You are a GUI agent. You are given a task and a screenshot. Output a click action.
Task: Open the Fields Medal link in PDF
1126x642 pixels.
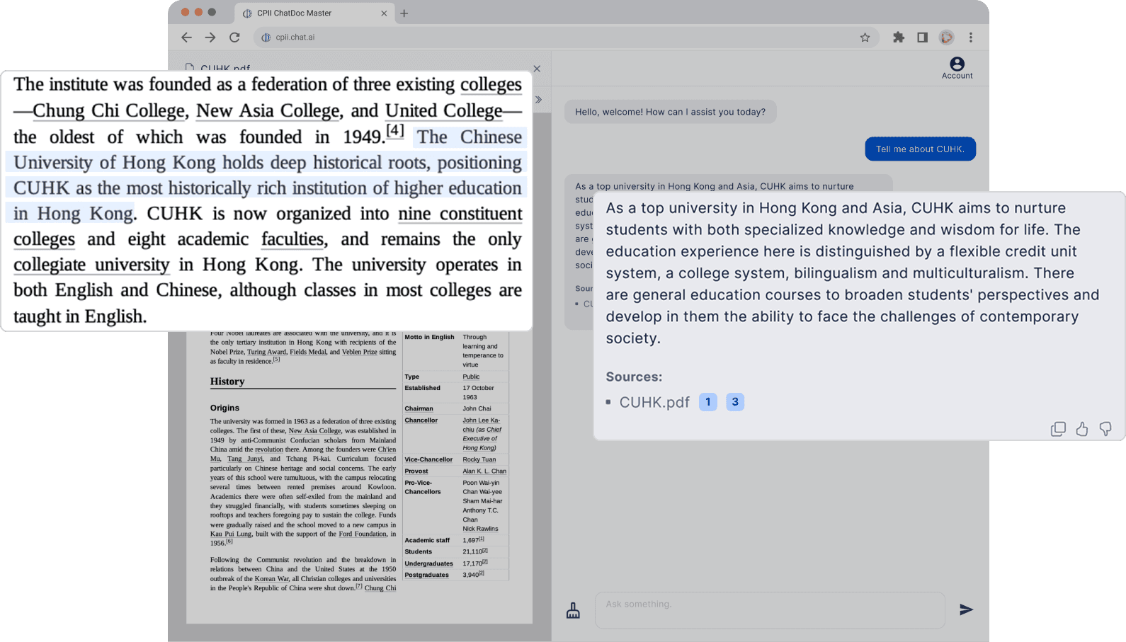[x=308, y=352]
